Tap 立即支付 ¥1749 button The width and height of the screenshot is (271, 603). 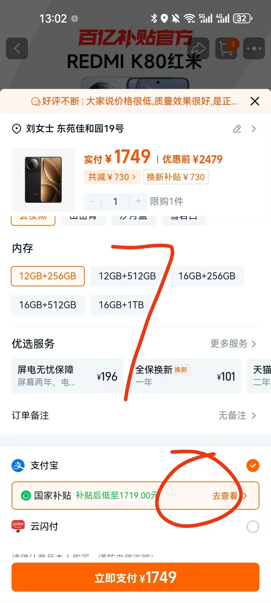(135, 577)
